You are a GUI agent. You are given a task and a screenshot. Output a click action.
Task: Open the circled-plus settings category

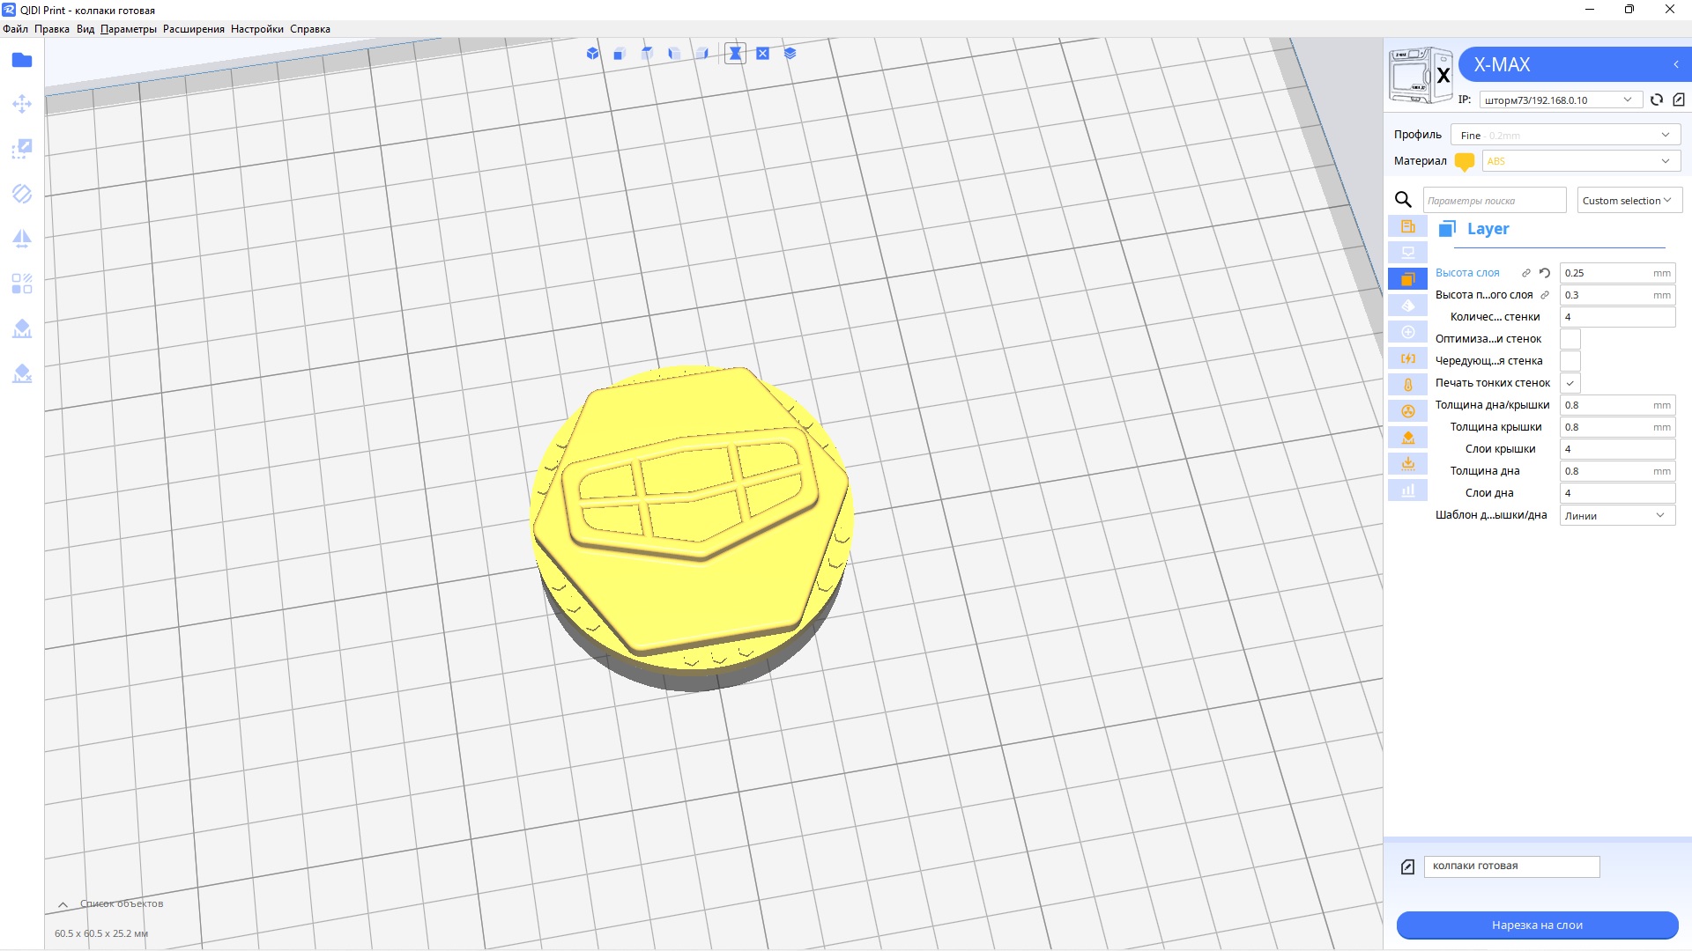(x=1408, y=332)
